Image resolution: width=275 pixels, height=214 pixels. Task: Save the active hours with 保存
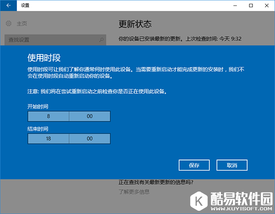pos(194,165)
